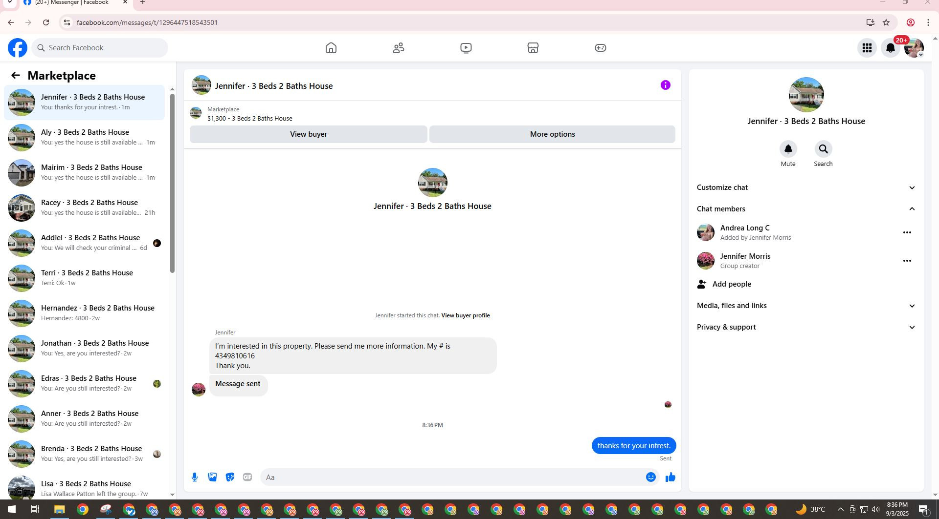The width and height of the screenshot is (939, 519).
Task: Collapse the Chat members section
Action: coord(806,209)
